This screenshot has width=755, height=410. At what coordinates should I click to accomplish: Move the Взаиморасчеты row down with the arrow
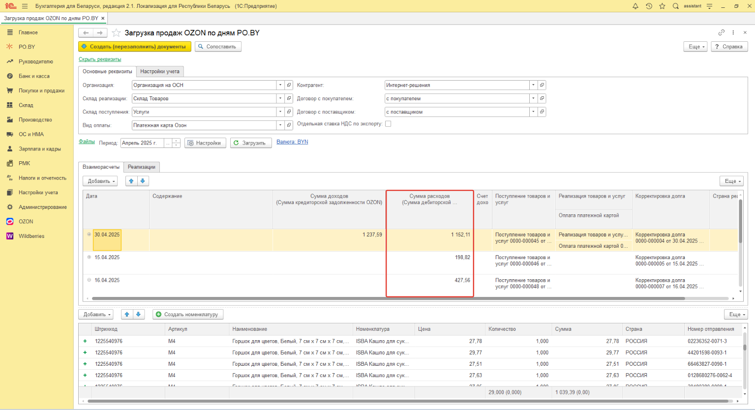point(143,181)
